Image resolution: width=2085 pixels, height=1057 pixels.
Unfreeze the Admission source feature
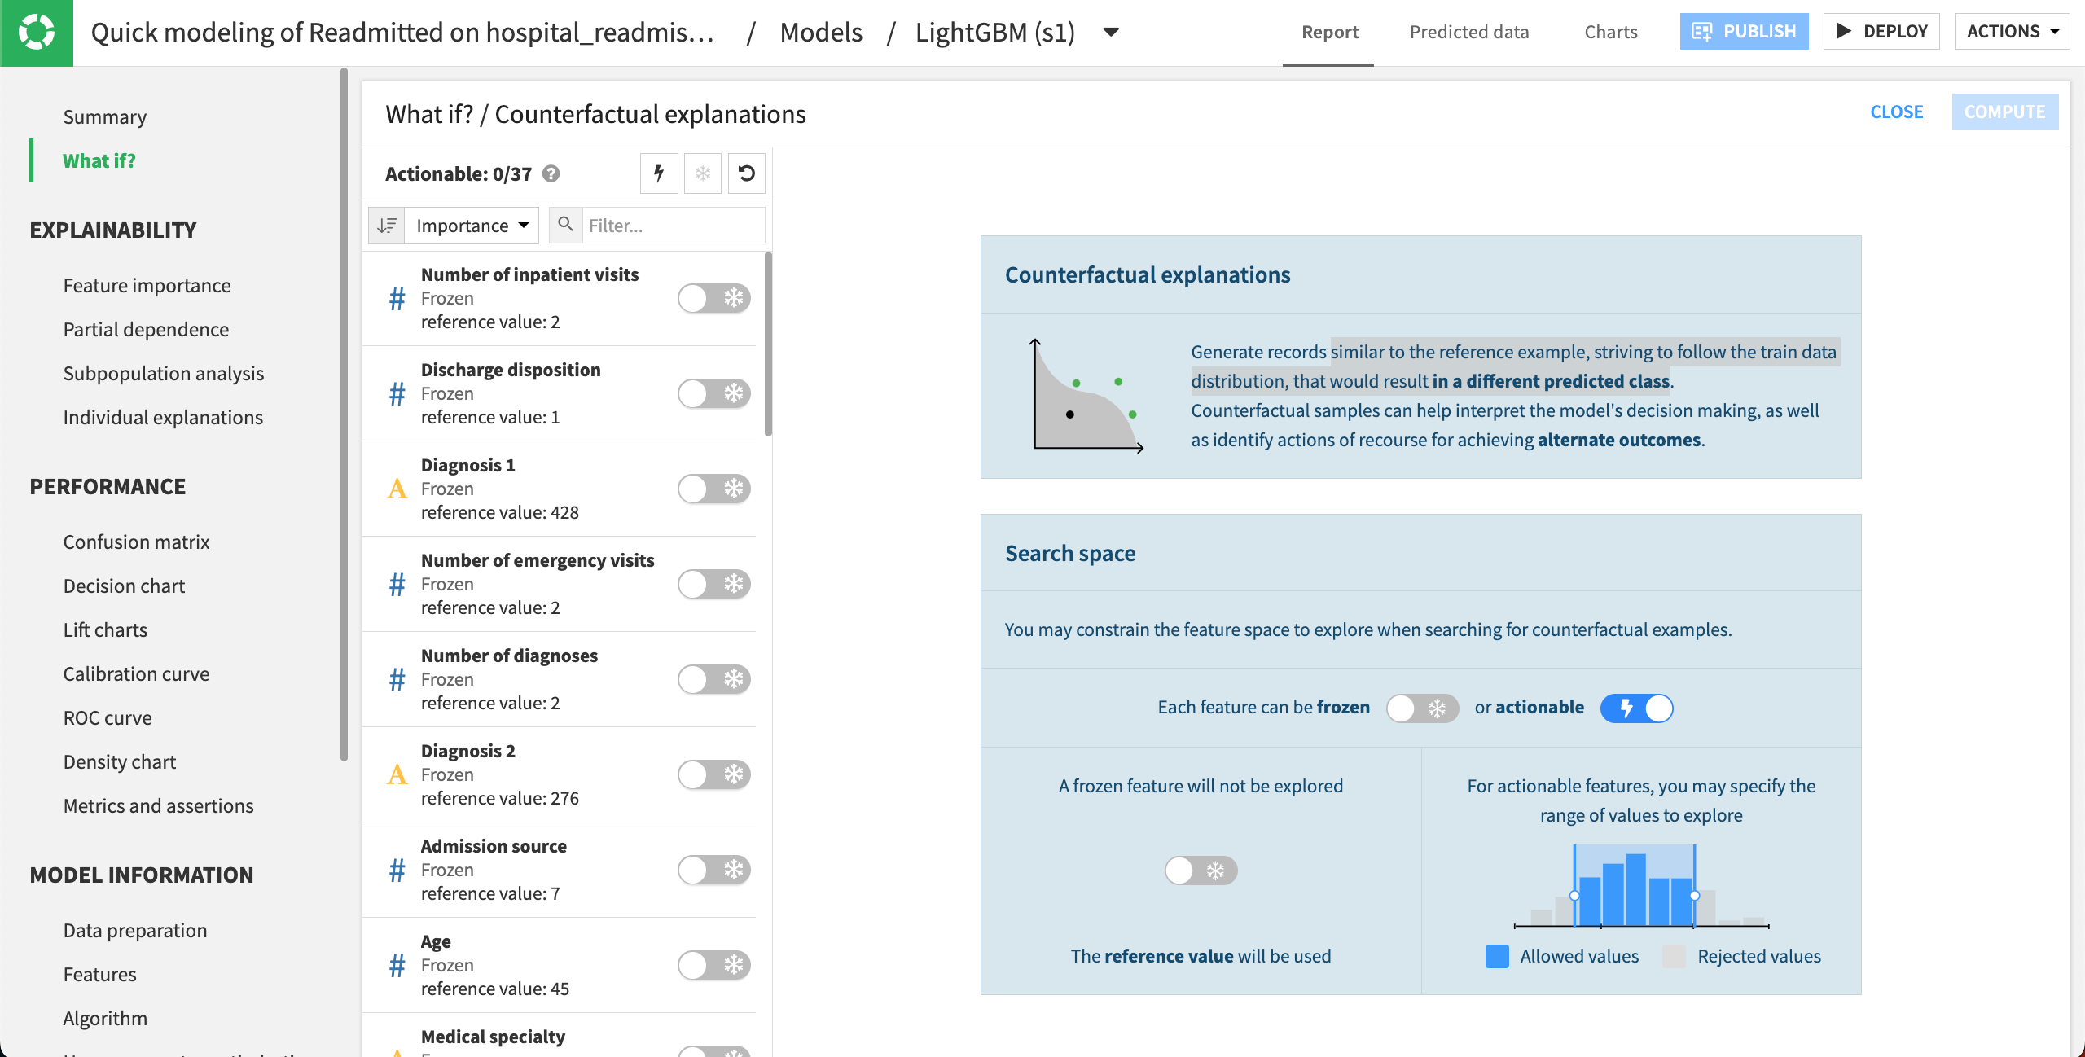coord(713,870)
